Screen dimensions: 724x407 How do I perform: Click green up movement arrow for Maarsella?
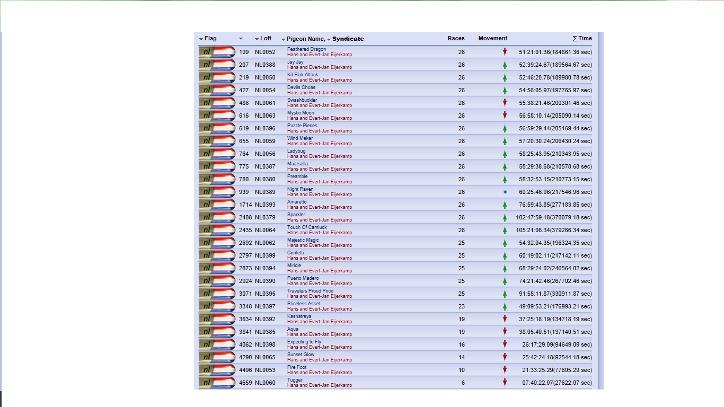pos(505,166)
